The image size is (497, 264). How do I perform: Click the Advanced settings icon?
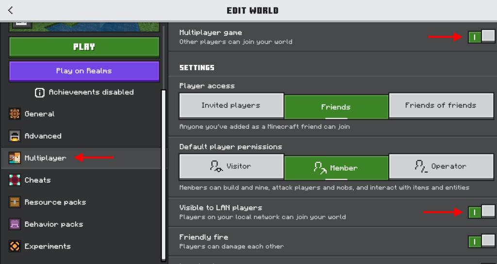pos(15,136)
